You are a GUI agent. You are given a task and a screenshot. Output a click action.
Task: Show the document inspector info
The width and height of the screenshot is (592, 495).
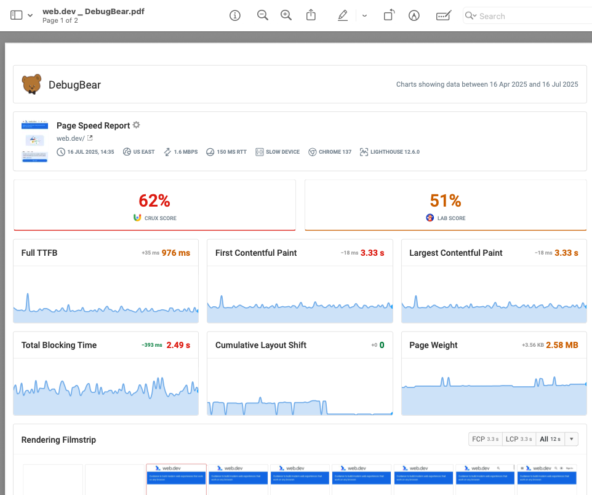pos(235,15)
